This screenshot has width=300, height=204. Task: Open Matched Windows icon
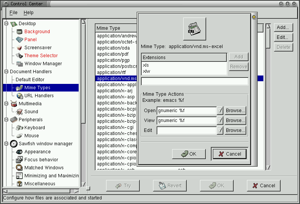[19, 168]
